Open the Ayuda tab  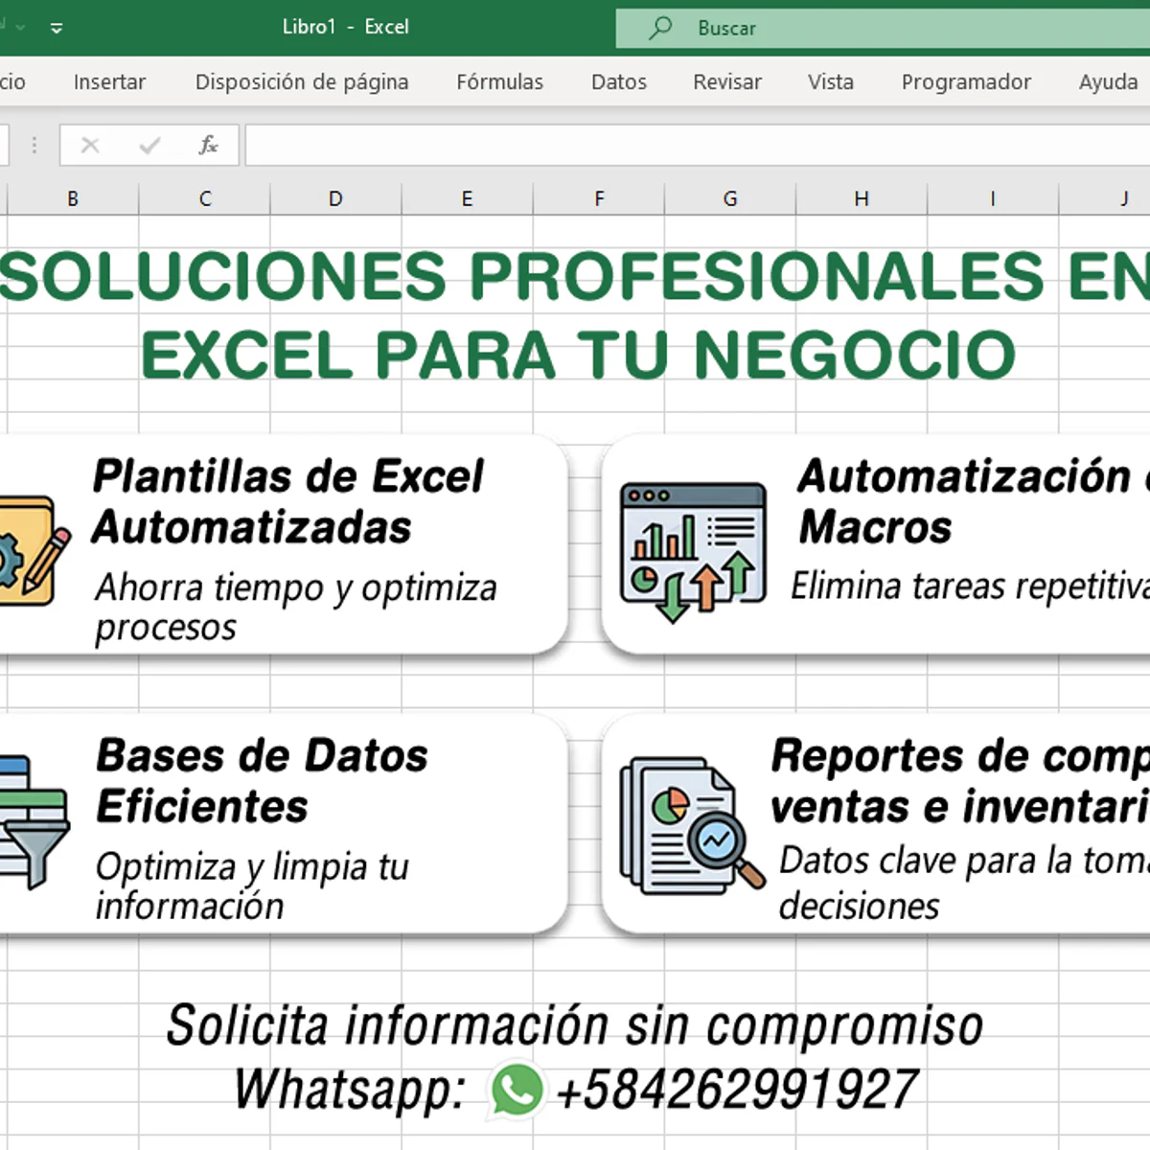(1108, 82)
